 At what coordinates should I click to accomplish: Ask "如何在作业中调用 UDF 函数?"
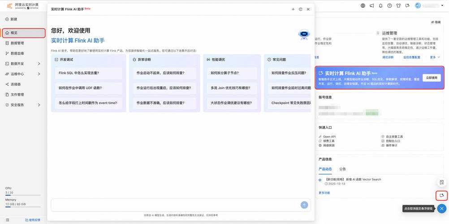88,88
